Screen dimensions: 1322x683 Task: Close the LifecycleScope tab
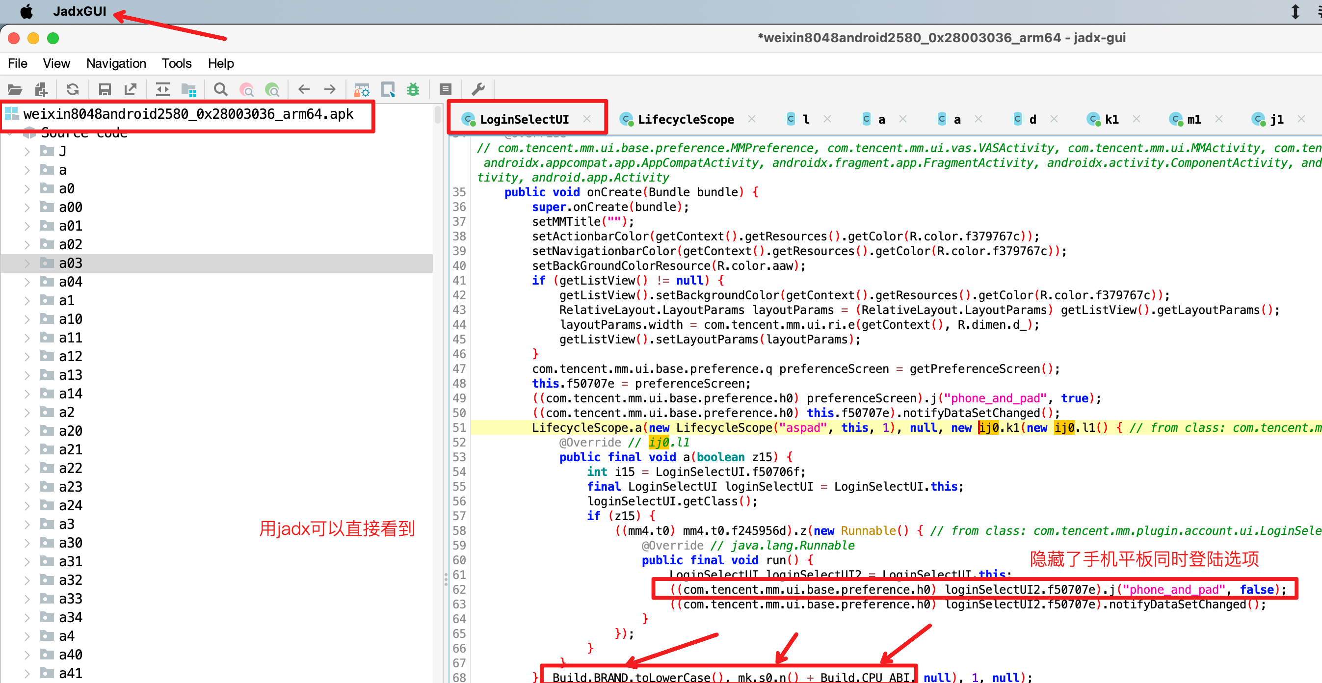coord(752,119)
